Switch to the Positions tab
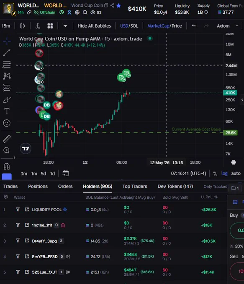The image size is (244, 284). pos(38,186)
